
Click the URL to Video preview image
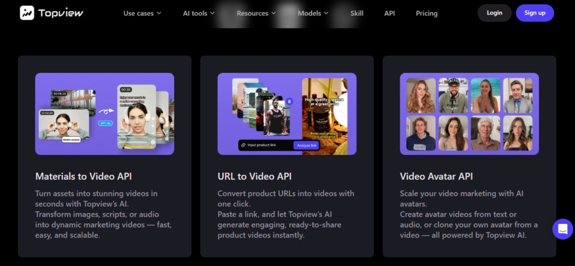(287, 113)
